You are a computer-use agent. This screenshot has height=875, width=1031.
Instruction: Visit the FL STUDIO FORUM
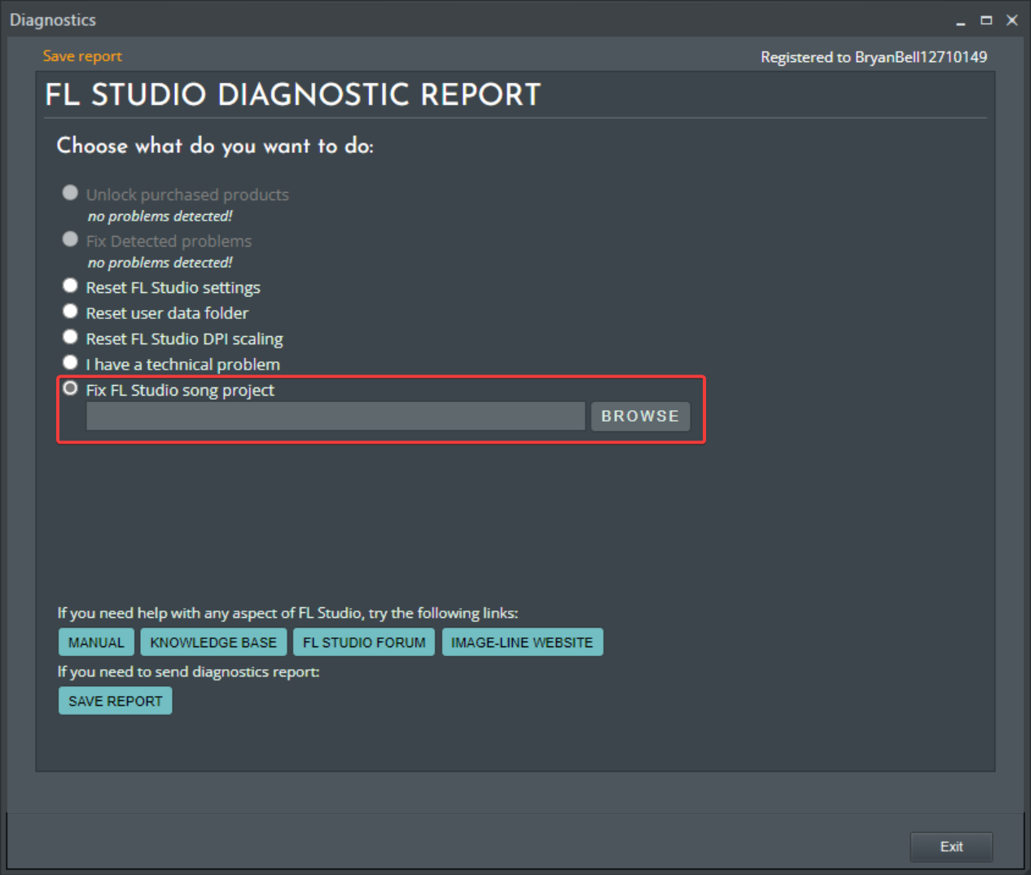coord(364,642)
